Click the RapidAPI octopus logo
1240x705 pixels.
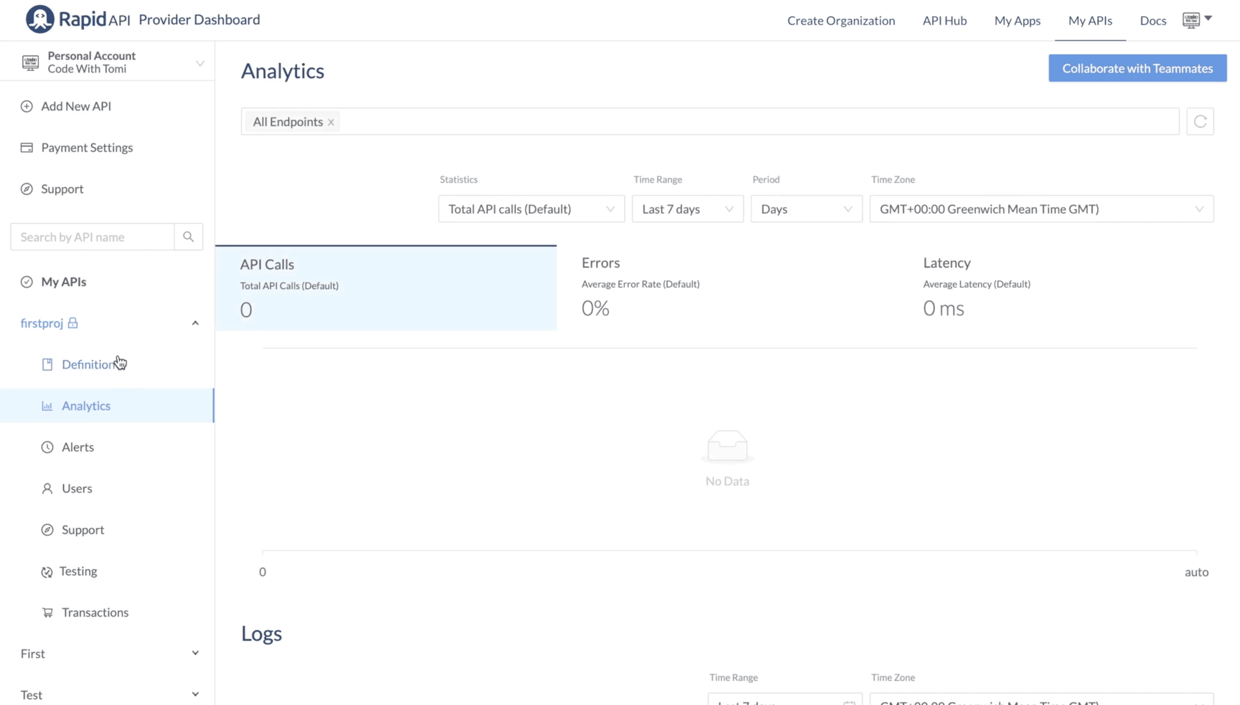(x=40, y=19)
